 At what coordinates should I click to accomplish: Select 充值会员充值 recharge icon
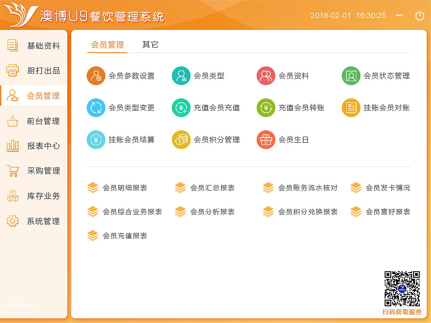181,108
